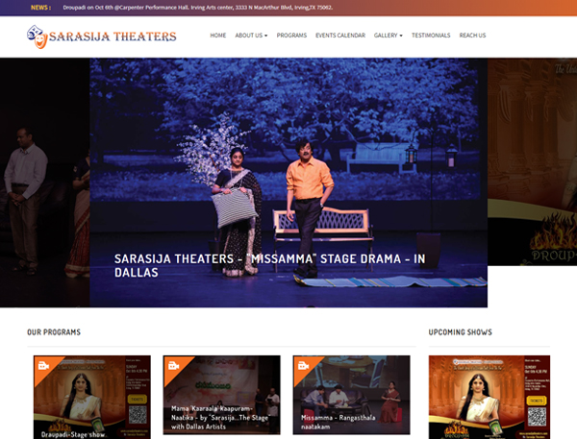Show the previous dimmed slide on the left
The image size is (577, 439).
coord(45,183)
